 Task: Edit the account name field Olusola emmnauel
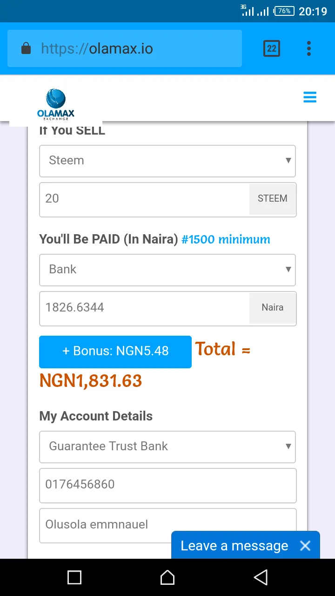(167, 525)
